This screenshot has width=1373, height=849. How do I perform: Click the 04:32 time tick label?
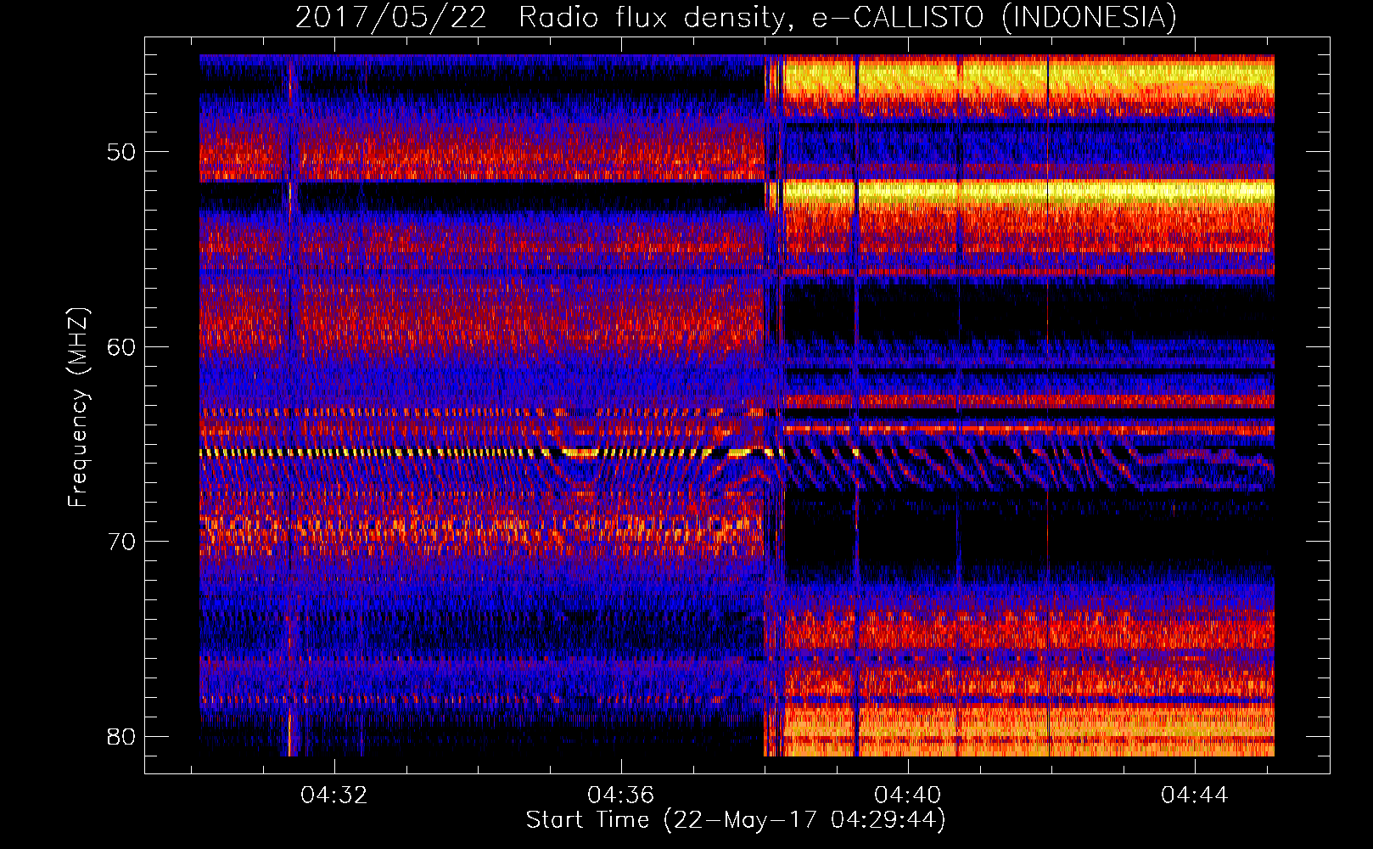(334, 796)
